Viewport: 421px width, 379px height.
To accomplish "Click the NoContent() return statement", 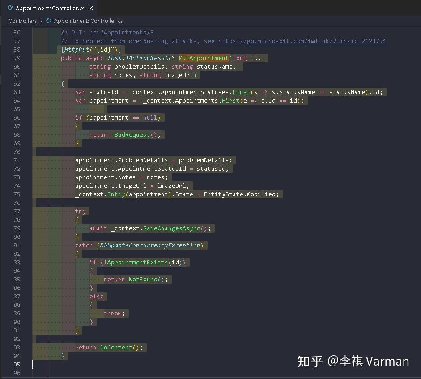I will click(x=109, y=347).
